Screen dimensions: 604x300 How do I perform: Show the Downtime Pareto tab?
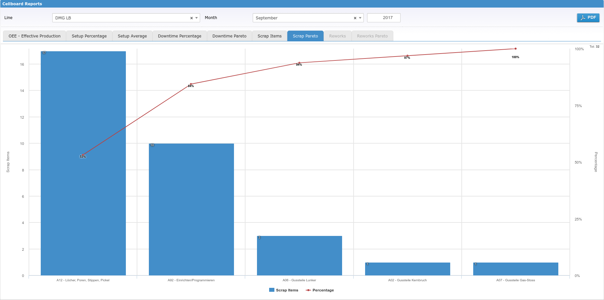(229, 36)
